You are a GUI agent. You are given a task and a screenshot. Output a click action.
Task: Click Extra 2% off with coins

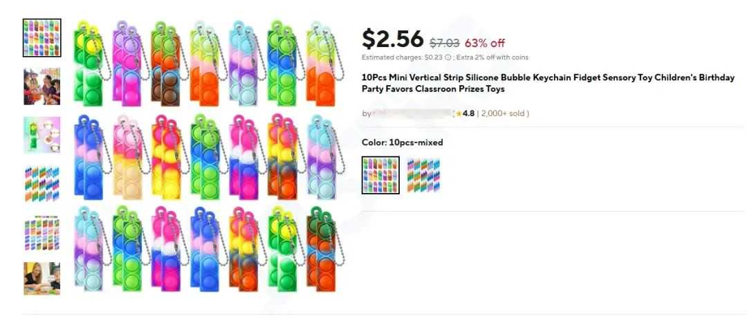[x=492, y=57]
